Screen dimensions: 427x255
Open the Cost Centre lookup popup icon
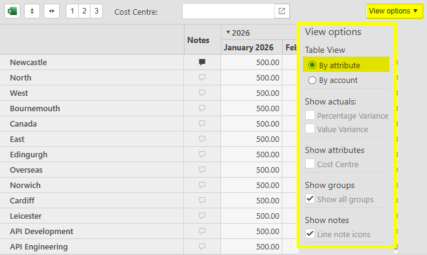click(x=281, y=11)
